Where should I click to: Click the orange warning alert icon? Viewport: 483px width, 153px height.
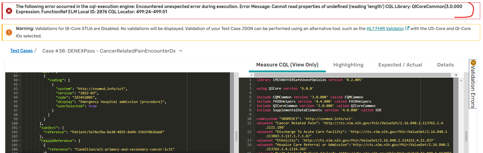[9, 32]
